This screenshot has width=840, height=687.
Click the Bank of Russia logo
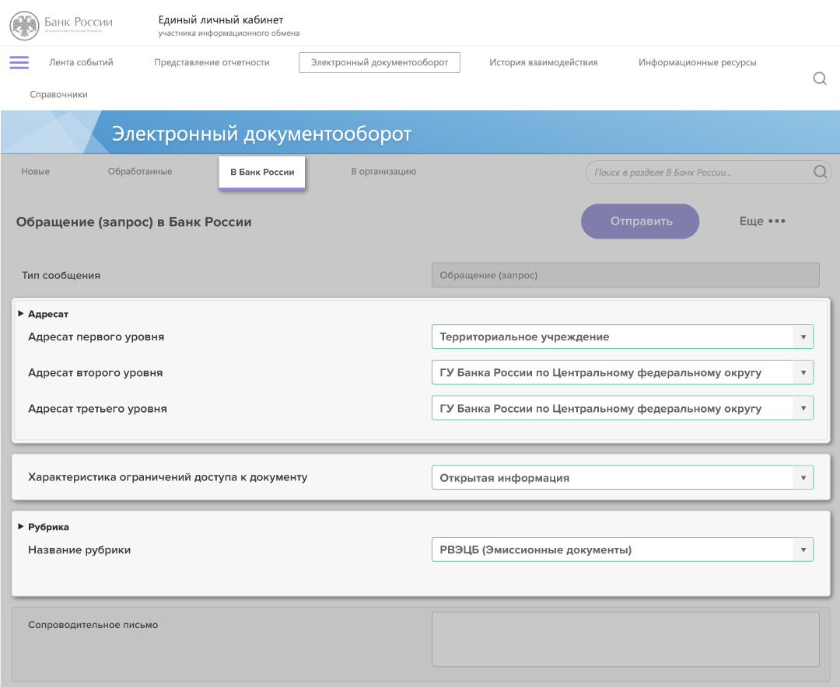pyautogui.click(x=61, y=25)
